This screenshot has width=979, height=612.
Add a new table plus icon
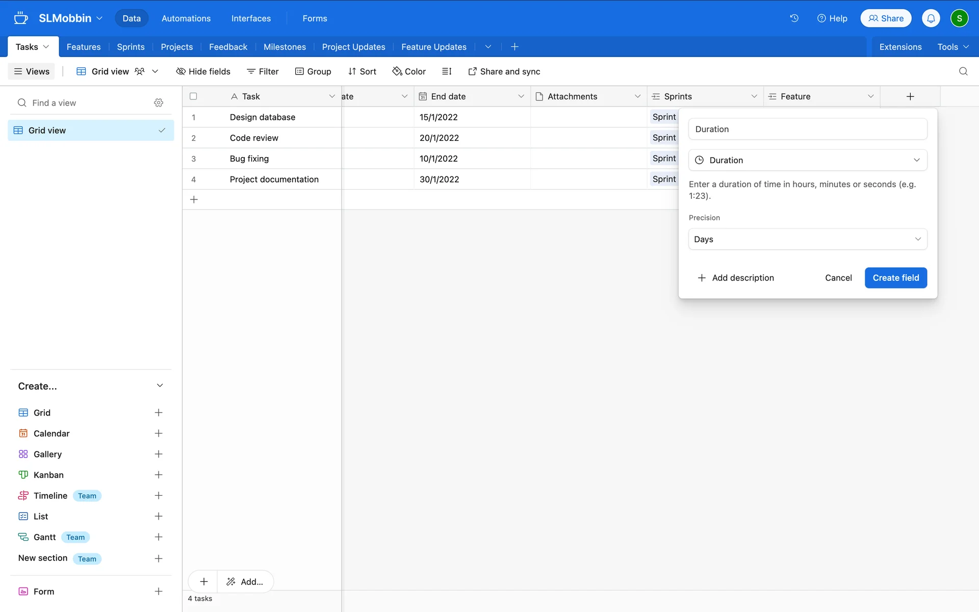514,47
